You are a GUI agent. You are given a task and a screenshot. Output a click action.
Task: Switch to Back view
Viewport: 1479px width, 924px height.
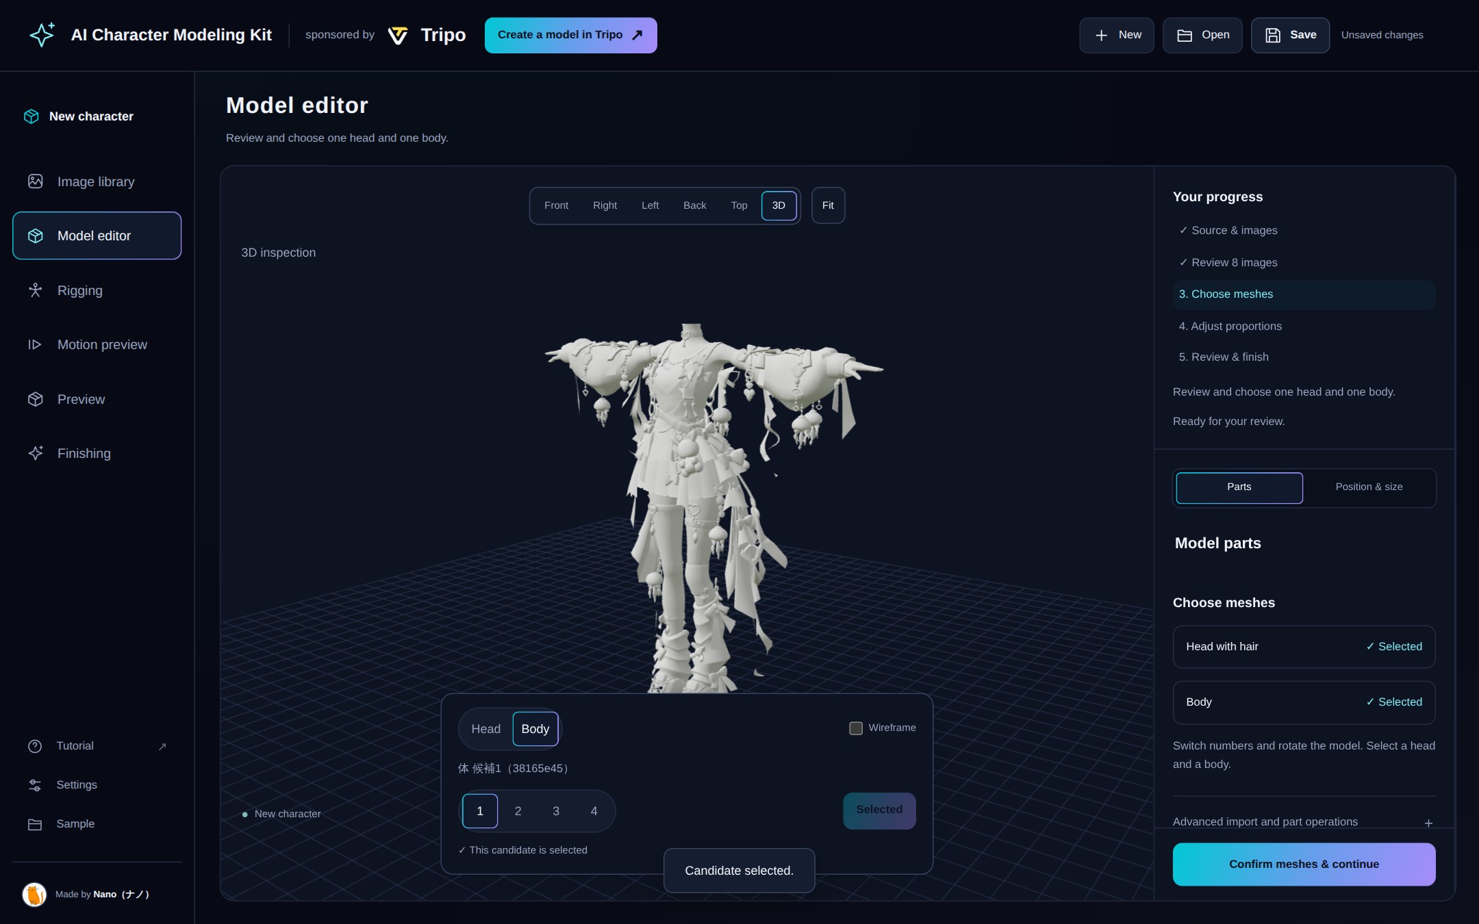pos(694,205)
